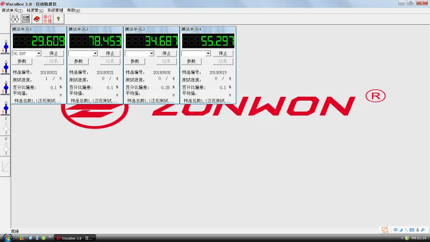Click the colorful quick-launch taskbar icon

tap(21, 238)
